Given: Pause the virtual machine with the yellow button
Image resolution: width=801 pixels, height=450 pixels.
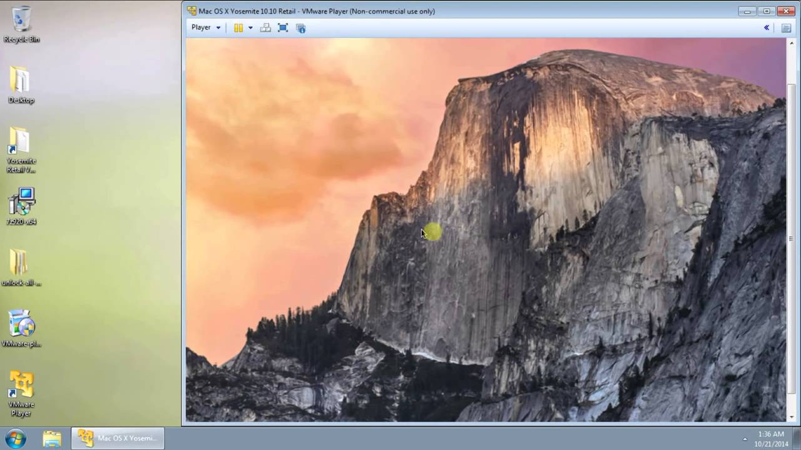Looking at the screenshot, I should (x=238, y=27).
